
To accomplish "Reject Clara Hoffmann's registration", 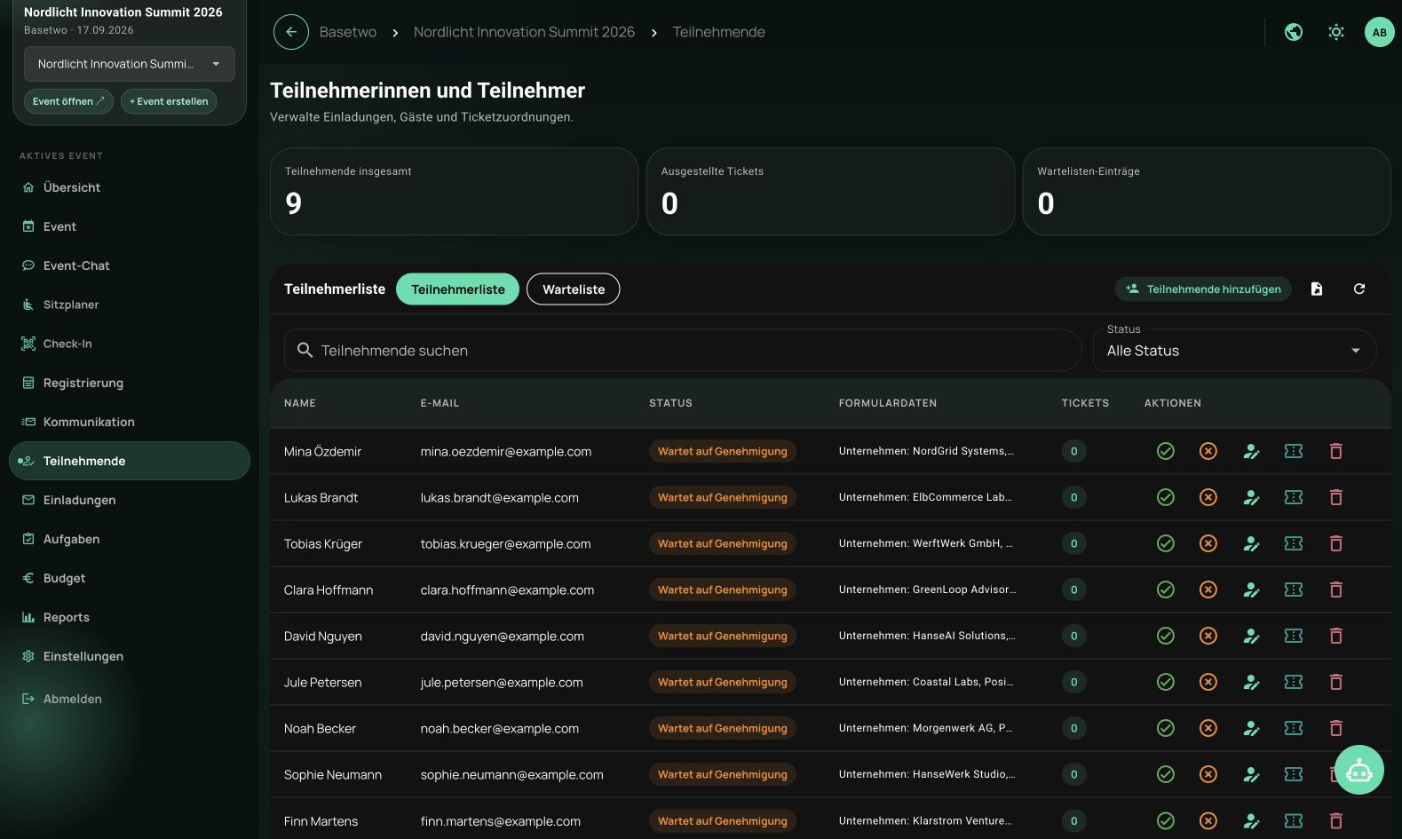I will (1208, 590).
